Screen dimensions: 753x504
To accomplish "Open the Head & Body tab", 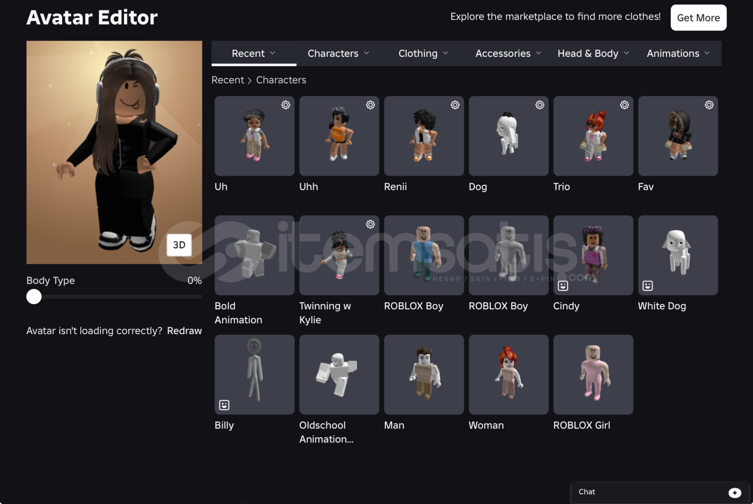I will point(593,53).
